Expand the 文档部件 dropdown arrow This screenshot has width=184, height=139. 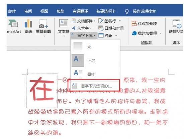click(x=94, y=21)
